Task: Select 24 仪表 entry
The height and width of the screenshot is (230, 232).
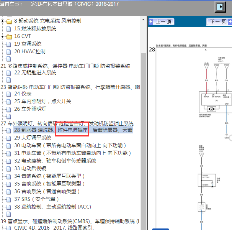Action: [23, 94]
